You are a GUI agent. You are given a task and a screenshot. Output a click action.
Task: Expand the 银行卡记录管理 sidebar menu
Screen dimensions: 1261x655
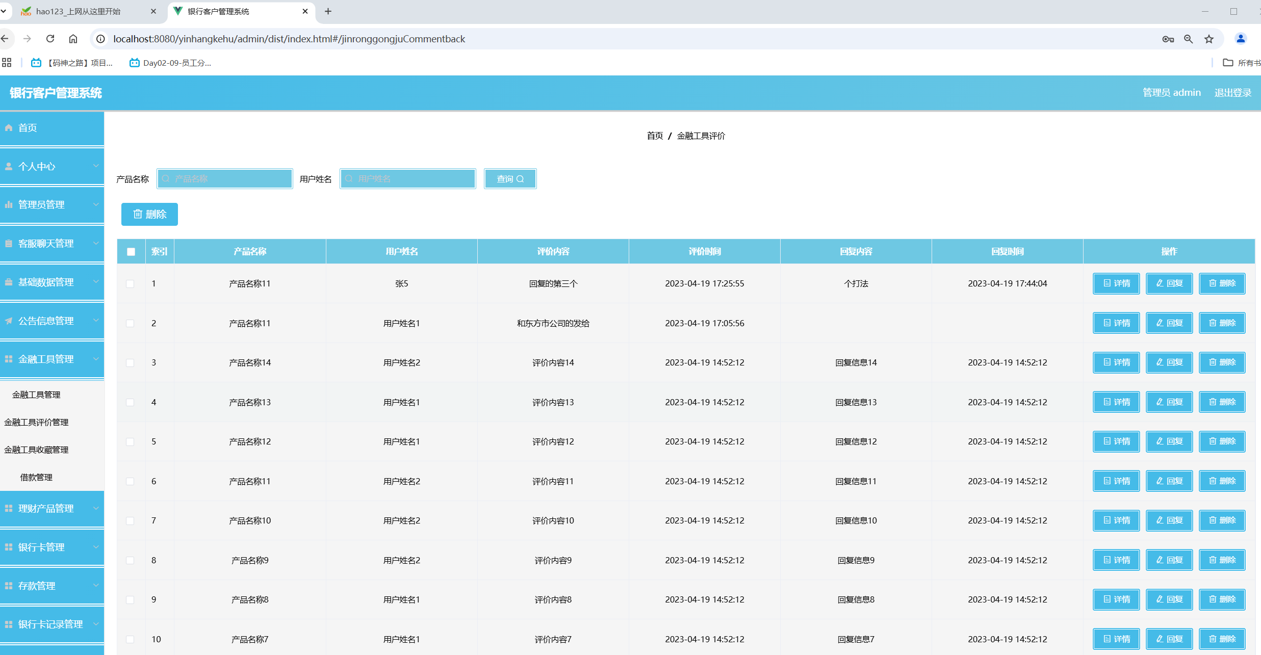[52, 624]
